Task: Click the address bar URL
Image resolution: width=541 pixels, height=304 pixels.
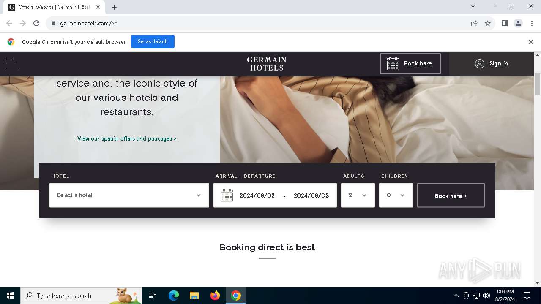Action: (x=89, y=23)
